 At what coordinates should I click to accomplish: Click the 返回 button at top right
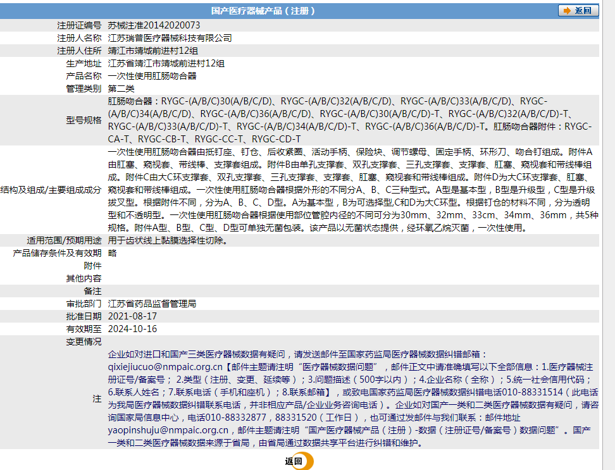click(578, 11)
